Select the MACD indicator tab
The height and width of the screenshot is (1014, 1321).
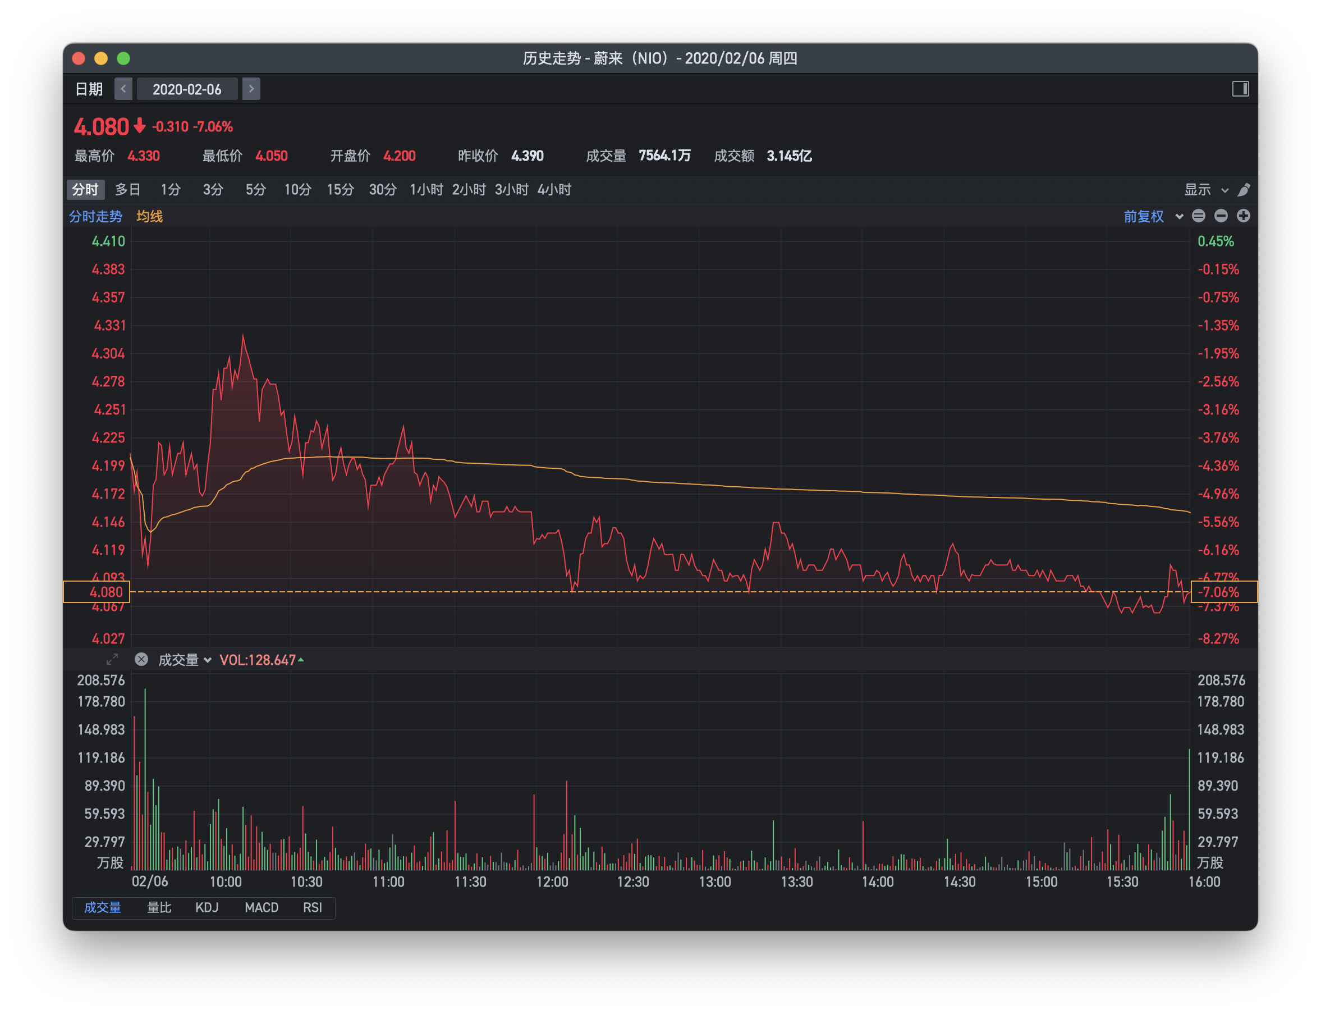click(x=261, y=907)
